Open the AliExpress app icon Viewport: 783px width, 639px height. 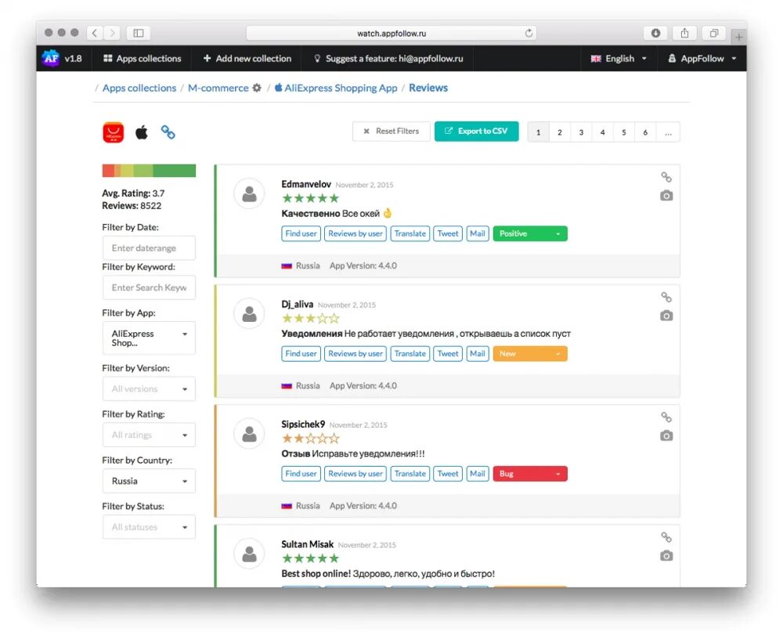114,132
